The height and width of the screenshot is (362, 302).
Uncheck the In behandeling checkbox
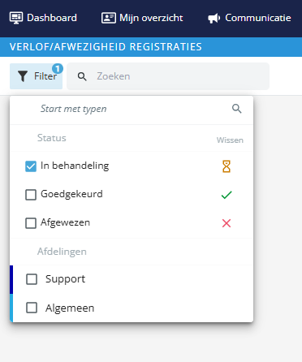[x=31, y=166]
